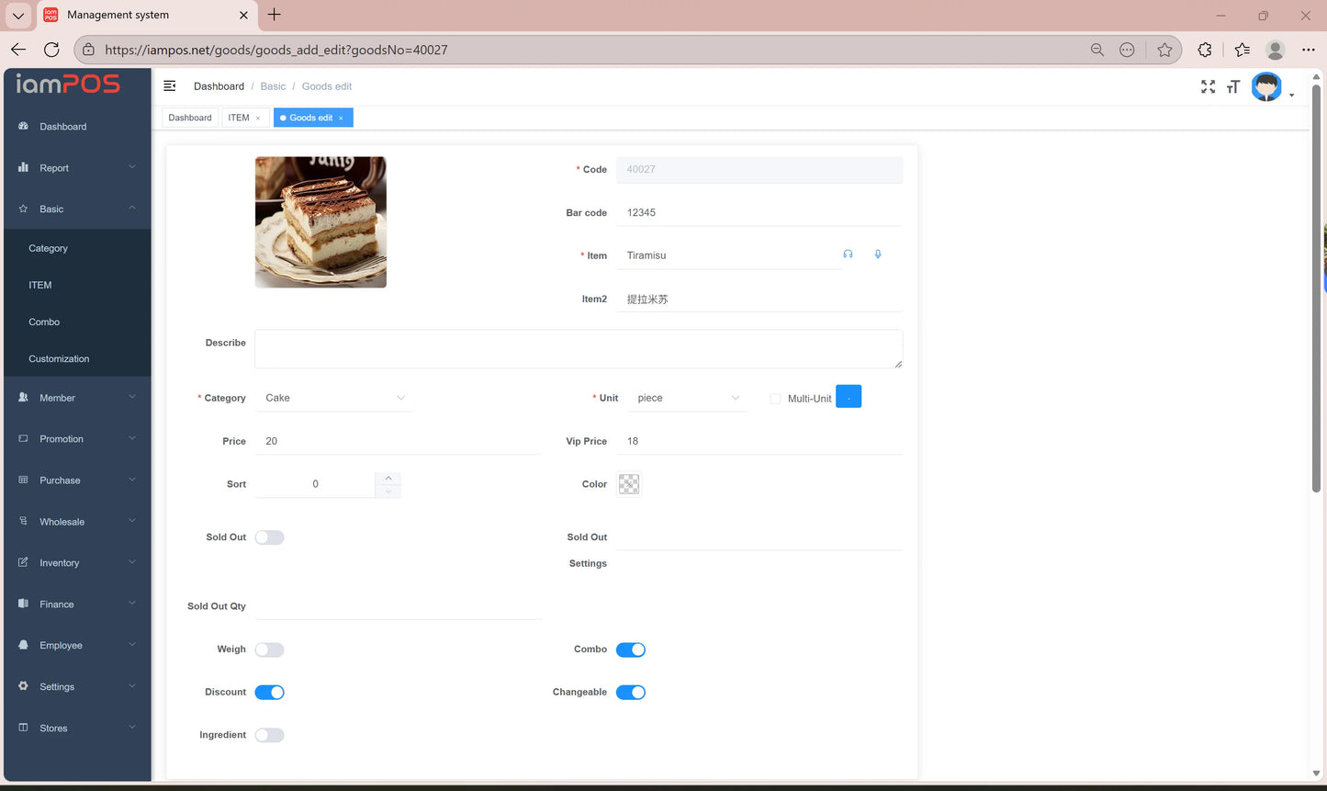This screenshot has height=791, width=1327.
Task: Open browser profile icon
Action: coord(1275,50)
